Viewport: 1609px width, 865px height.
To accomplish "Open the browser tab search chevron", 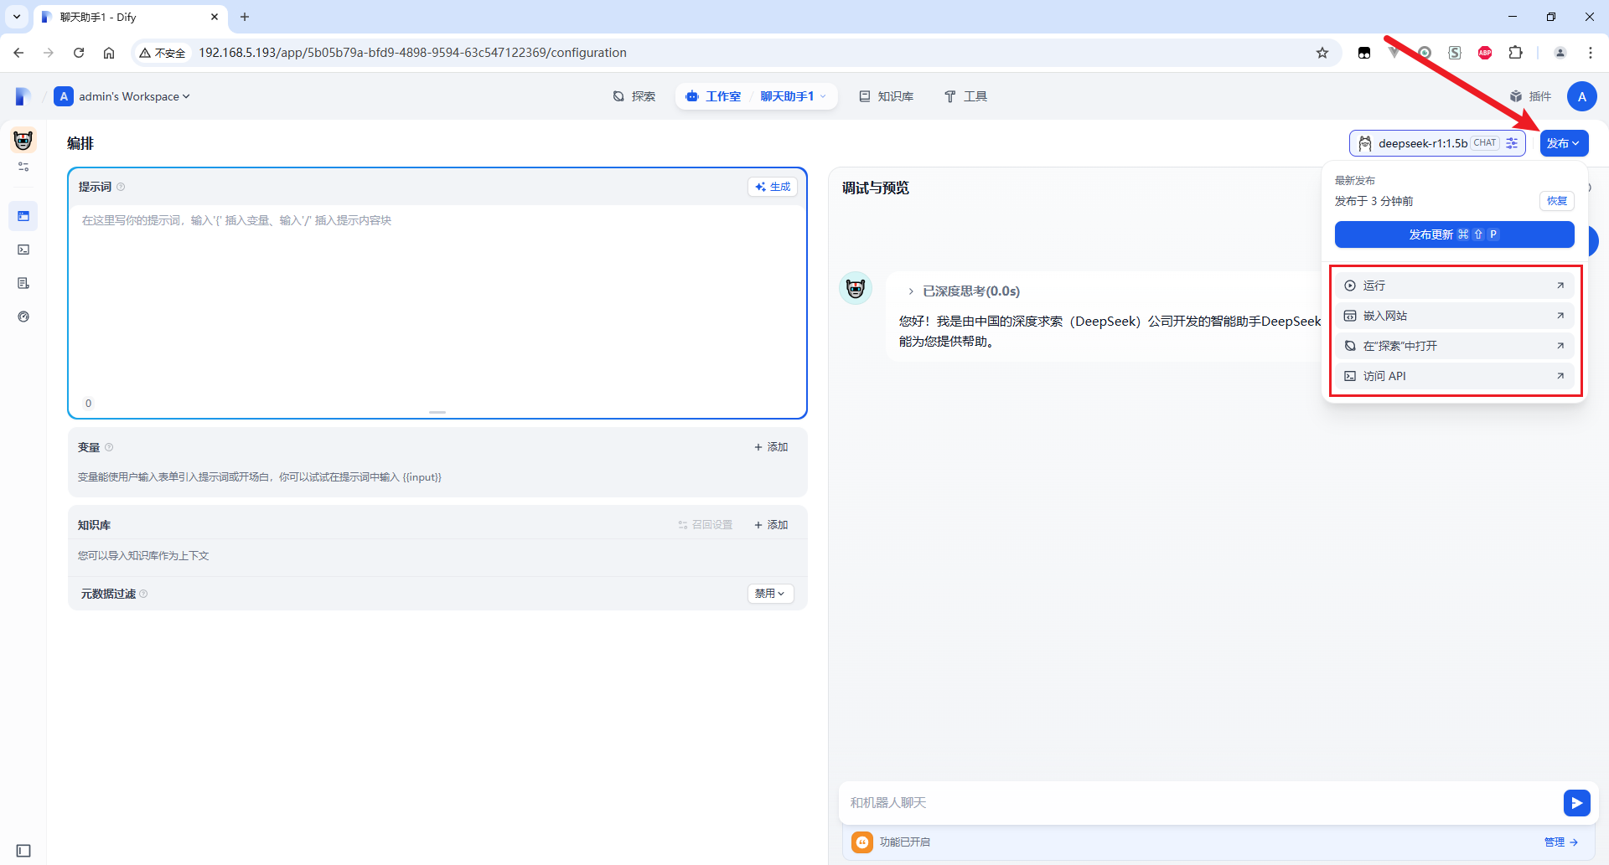I will (17, 17).
